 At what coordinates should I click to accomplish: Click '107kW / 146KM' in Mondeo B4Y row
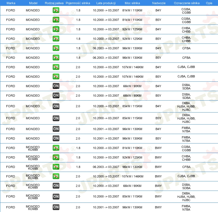click(x=132, y=67)
